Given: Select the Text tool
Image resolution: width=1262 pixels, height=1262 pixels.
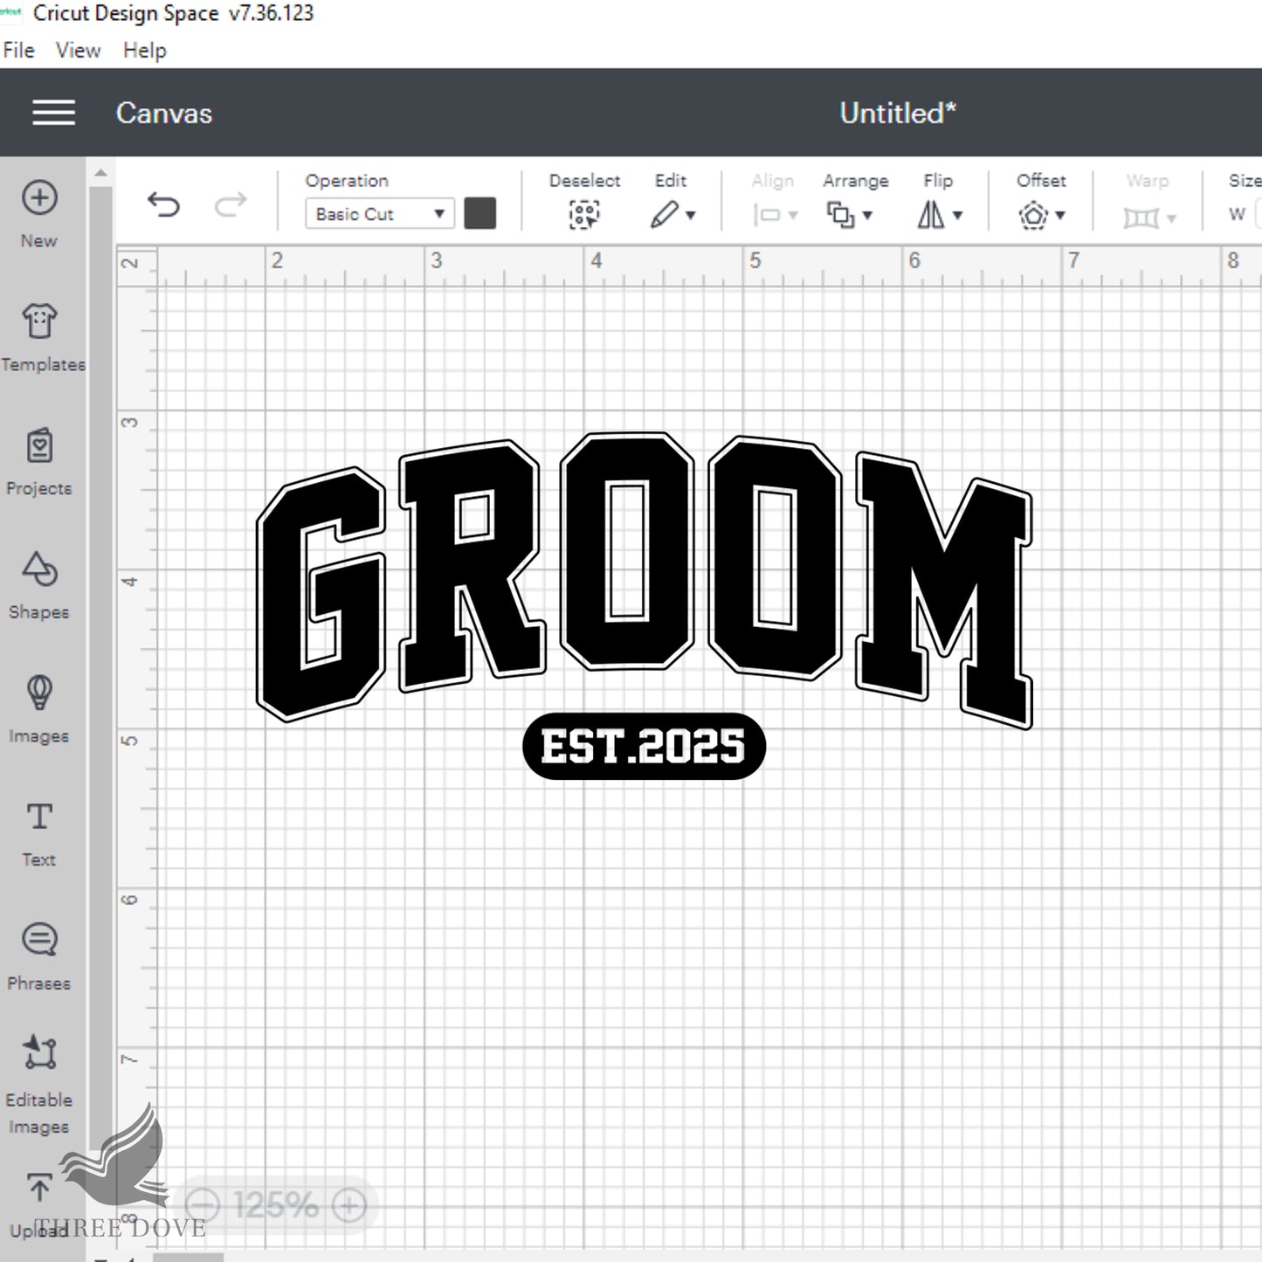Looking at the screenshot, I should tap(39, 817).
